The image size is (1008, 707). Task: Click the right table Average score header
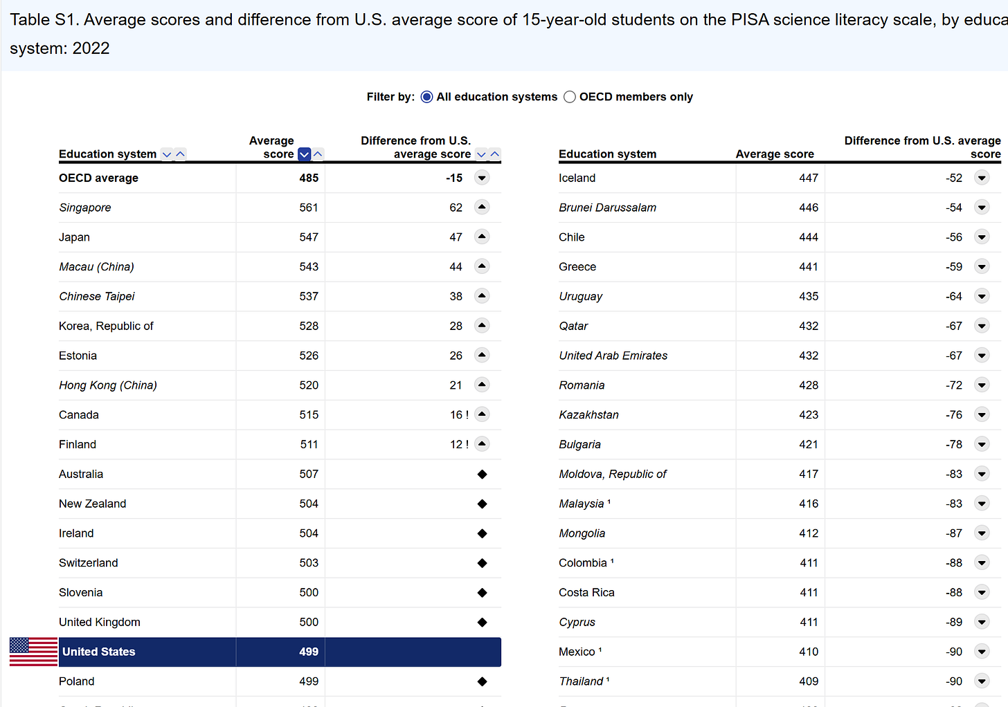point(775,154)
